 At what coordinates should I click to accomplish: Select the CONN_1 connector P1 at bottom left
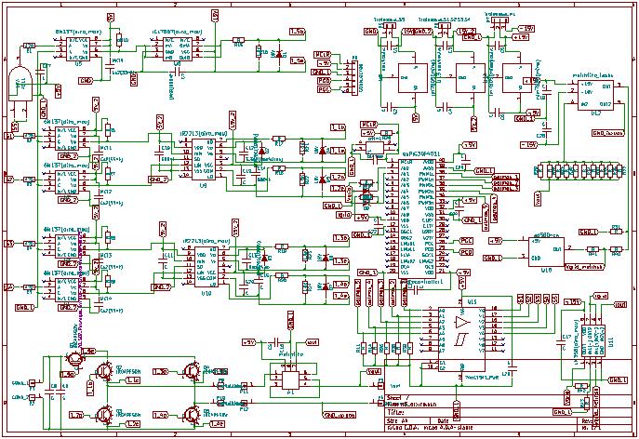33,383
